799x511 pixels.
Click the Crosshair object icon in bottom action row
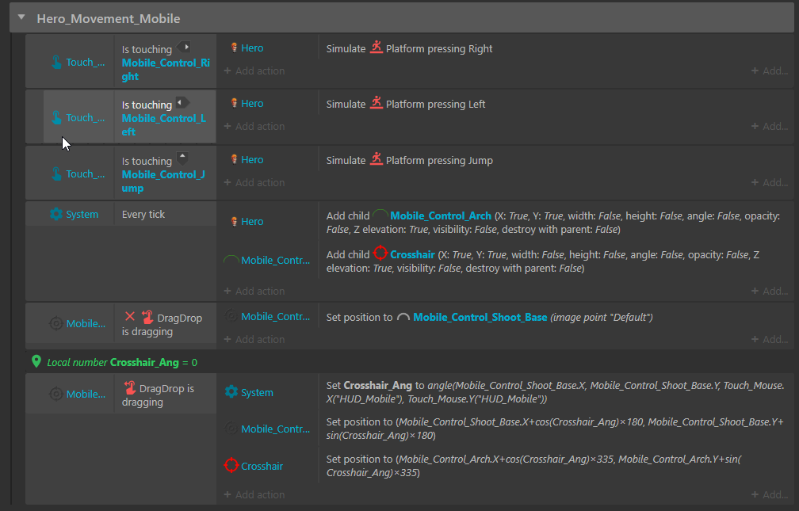[231, 465]
